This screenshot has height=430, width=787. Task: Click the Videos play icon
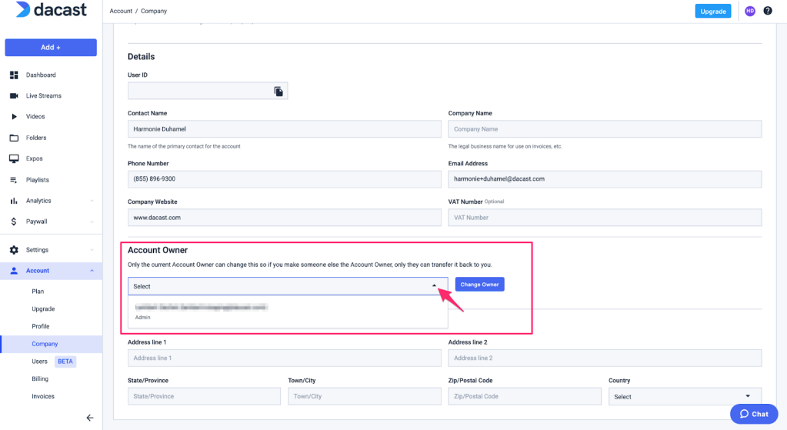pos(14,116)
